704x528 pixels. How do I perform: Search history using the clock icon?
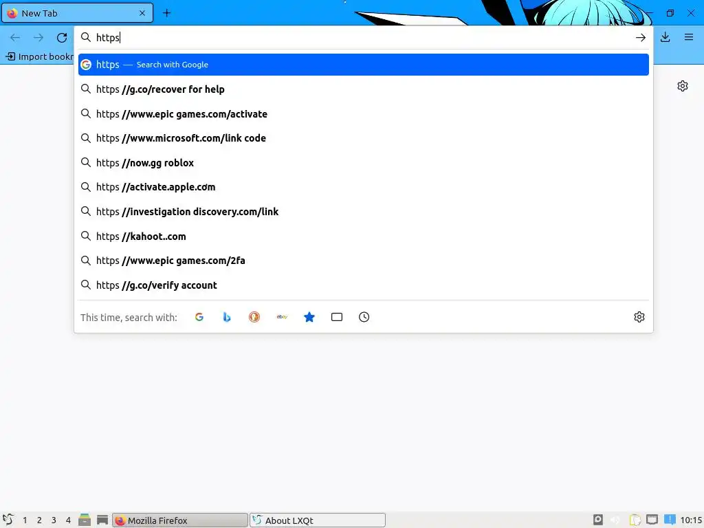[364, 317]
